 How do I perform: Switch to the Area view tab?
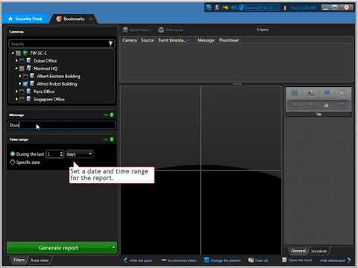[x=40, y=260]
